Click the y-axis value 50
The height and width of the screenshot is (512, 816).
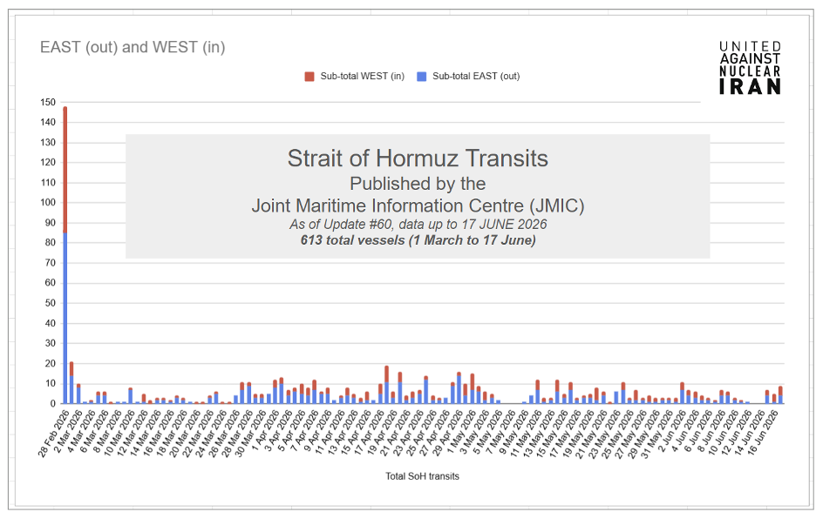50,303
